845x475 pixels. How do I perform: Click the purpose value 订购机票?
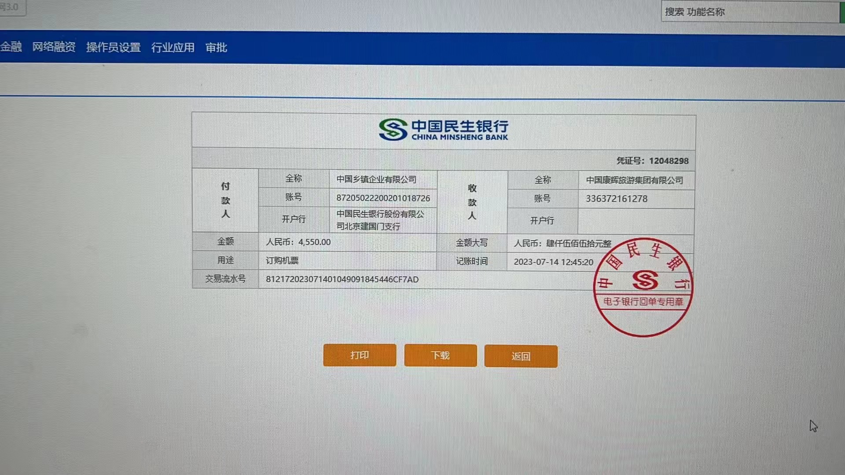click(282, 260)
